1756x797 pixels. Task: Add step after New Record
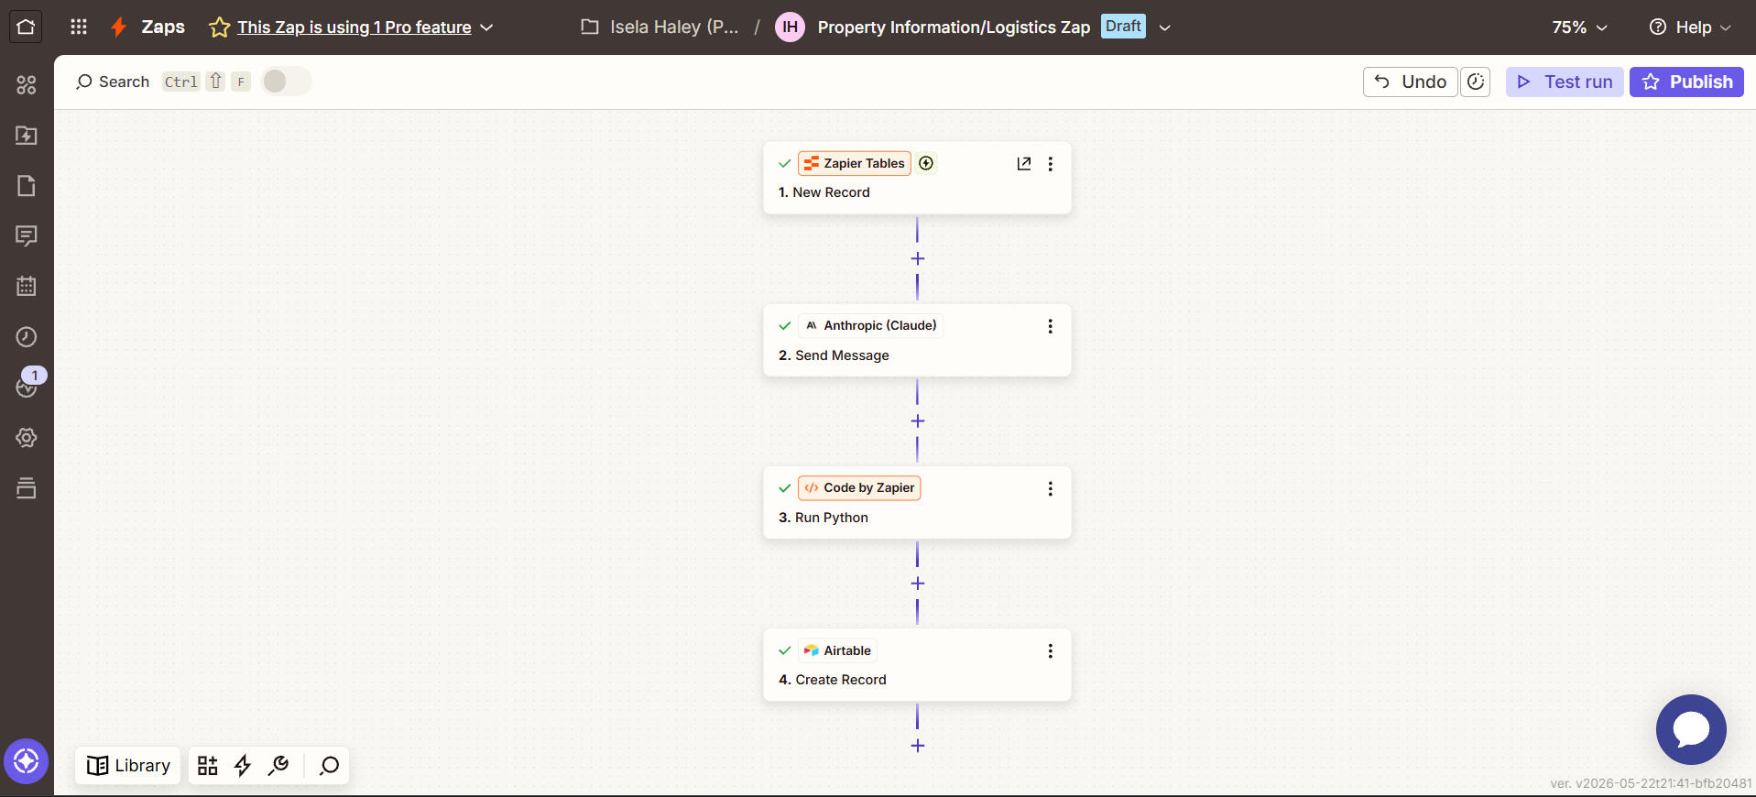918,259
